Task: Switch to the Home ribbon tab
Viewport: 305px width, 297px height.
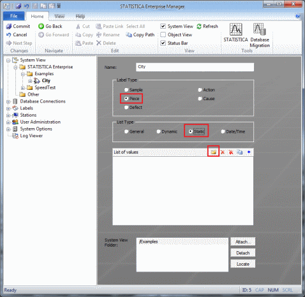Action: 37,17
